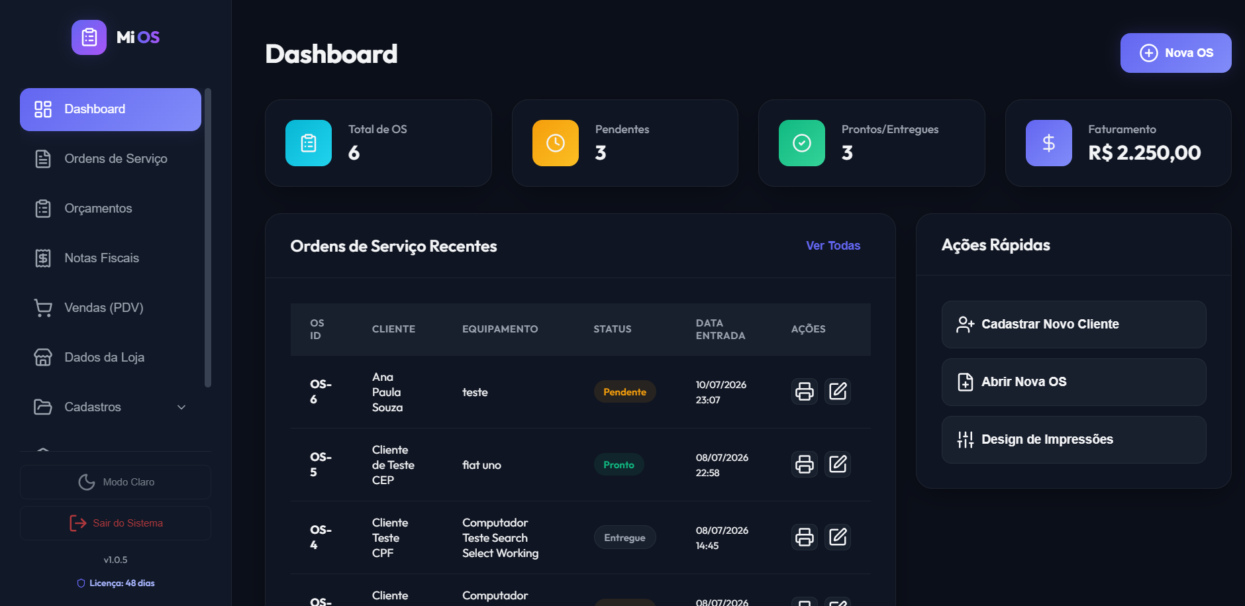The height and width of the screenshot is (606, 1245).
Task: Click the sidebar scrollbar
Action: [x=208, y=238]
